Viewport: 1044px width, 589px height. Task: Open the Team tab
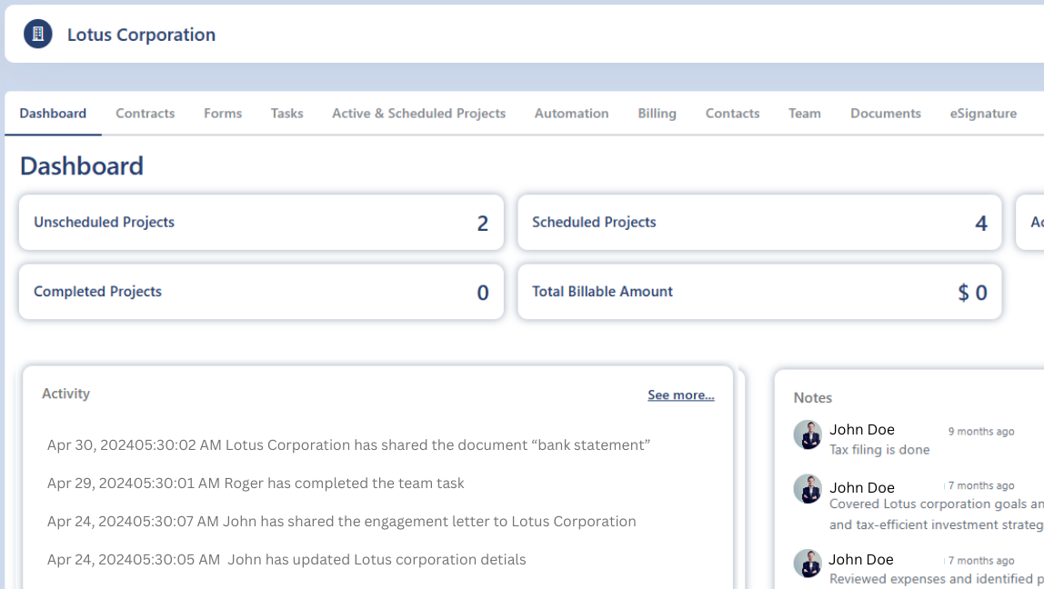point(804,114)
